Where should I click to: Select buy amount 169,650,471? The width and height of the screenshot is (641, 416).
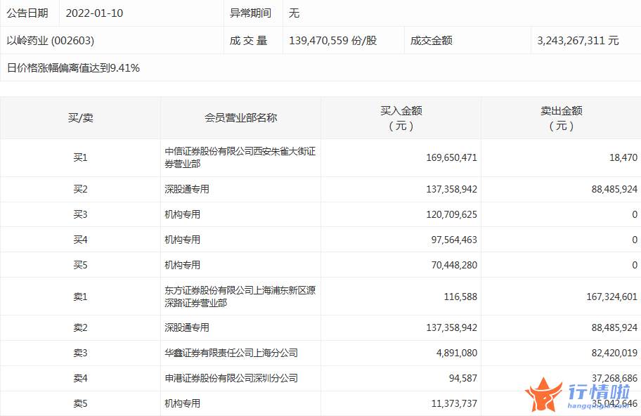[x=451, y=157]
